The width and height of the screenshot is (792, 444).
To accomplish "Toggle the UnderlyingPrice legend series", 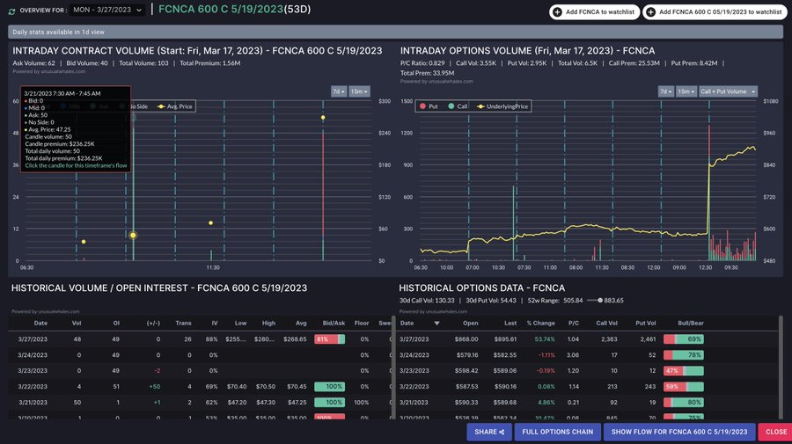I will point(502,106).
